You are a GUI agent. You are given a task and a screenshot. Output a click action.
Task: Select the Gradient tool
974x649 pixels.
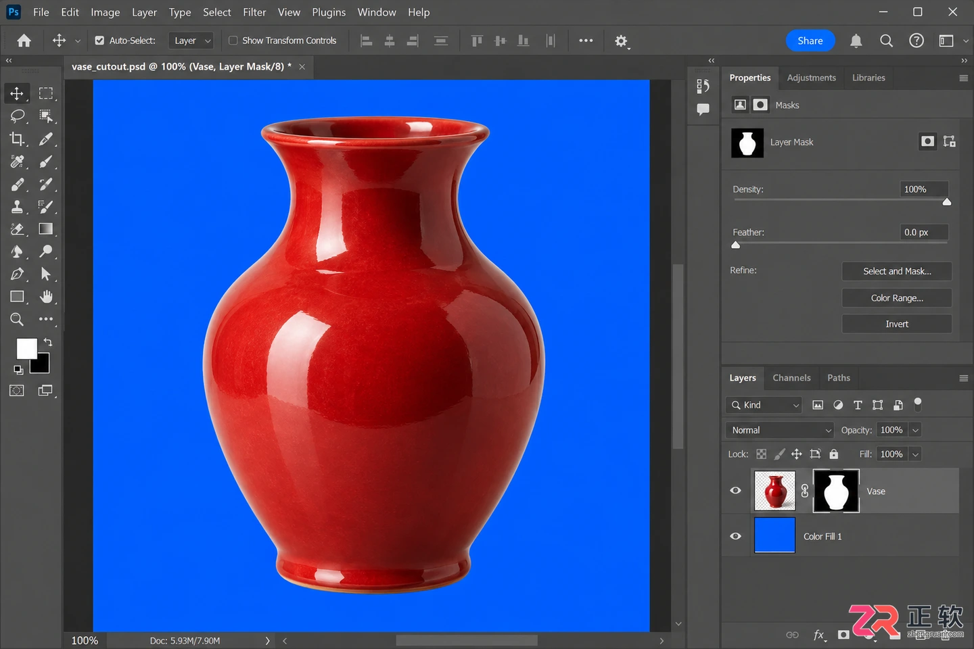coord(45,229)
